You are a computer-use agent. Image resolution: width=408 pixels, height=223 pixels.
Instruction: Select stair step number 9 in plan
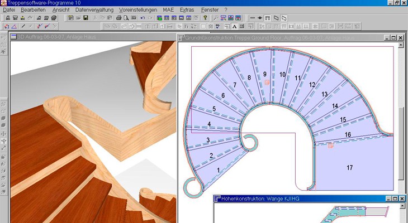(x=265, y=74)
